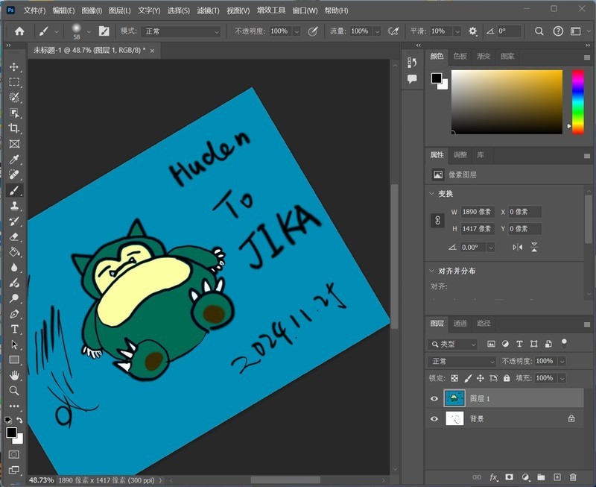596x487 pixels.
Task: Select the Zoom magnifier tool
Action: click(14, 391)
